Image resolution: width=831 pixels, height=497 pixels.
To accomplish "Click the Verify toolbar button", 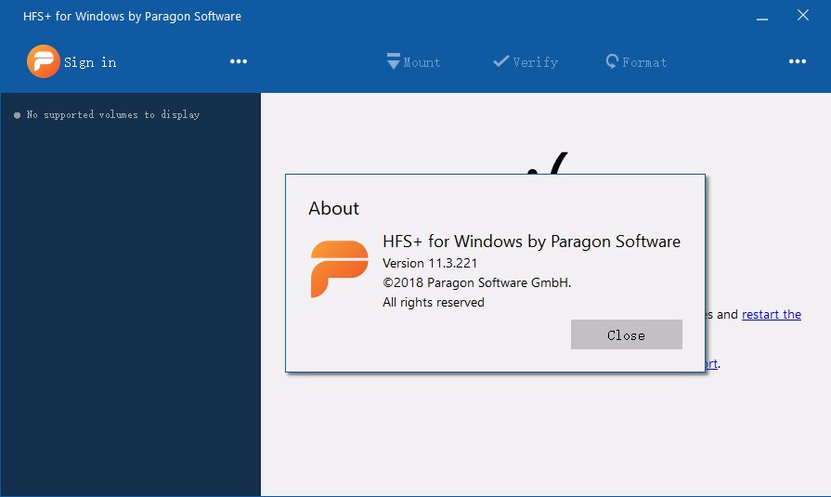I will pyautogui.click(x=526, y=62).
